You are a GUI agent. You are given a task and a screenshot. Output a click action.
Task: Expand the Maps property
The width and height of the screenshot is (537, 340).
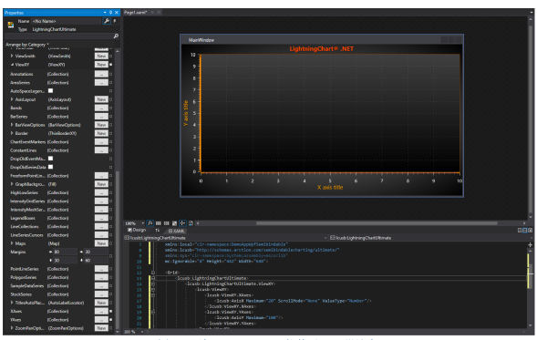coord(12,243)
